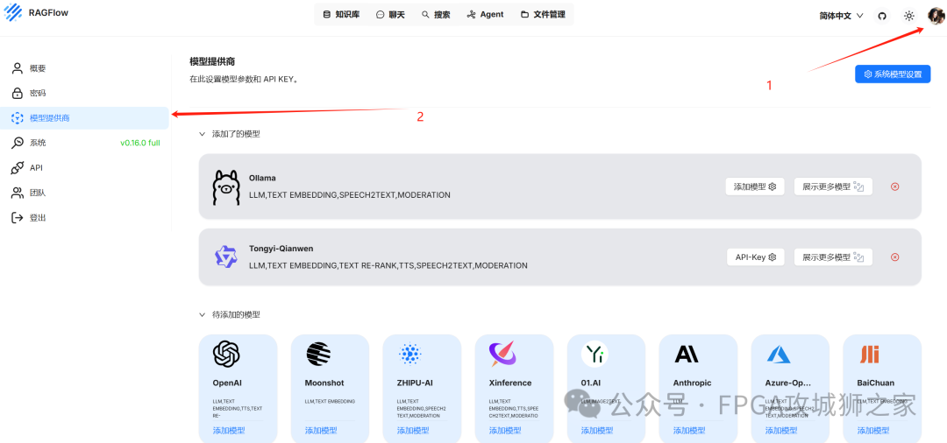Click the RAGFlow logo icon

[x=12, y=12]
